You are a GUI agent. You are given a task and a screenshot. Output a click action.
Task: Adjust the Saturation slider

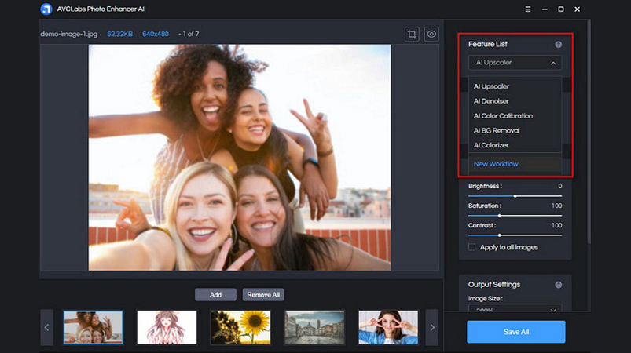[x=515, y=216]
